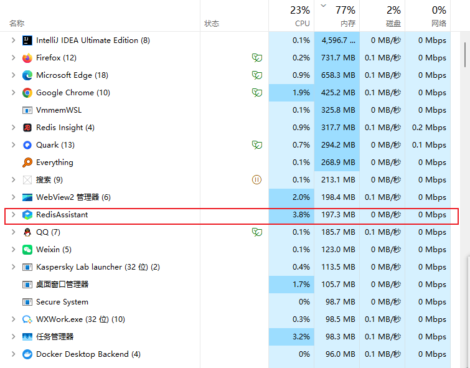Click the 3.8% CPU value for RedisAssistant
470x368 pixels.
[301, 215]
